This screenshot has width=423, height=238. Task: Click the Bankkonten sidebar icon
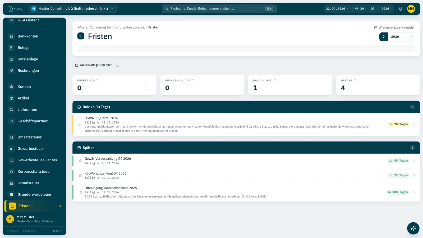[11, 36]
